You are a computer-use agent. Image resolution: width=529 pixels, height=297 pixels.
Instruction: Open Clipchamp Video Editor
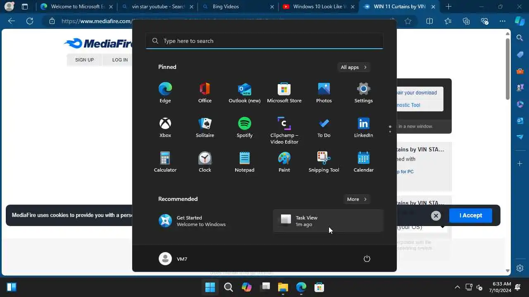(x=284, y=130)
